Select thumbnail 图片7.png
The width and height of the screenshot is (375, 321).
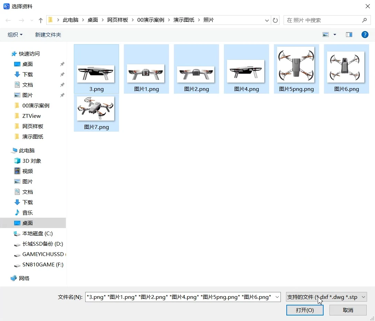96,113
